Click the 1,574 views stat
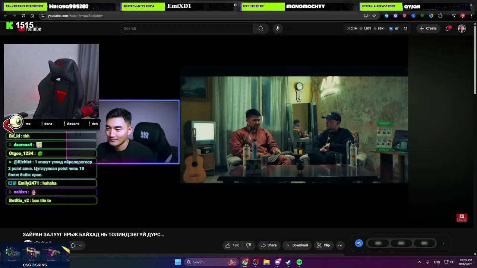477x268 pixels. pyautogui.click(x=365, y=28)
